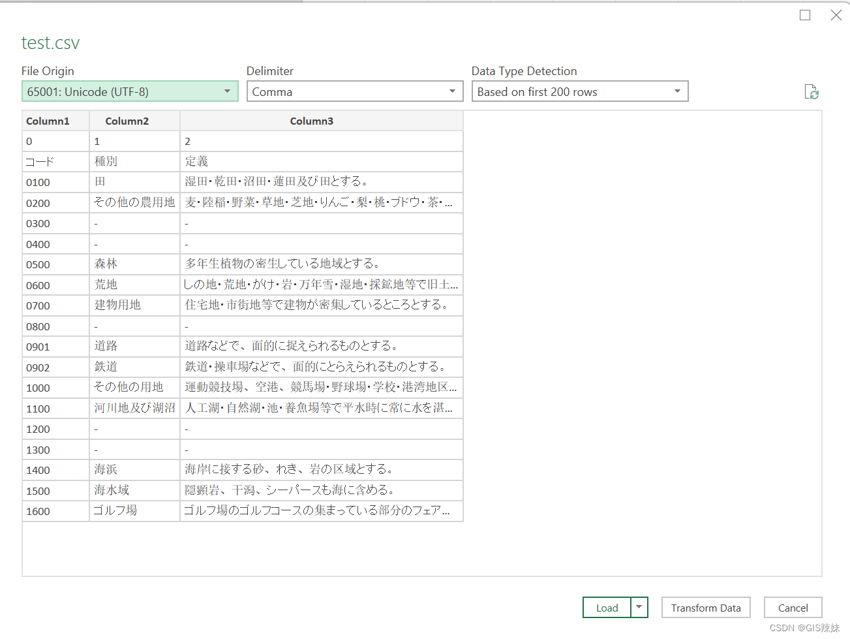Click the cell with code 1500
This screenshot has width=850, height=639.
[x=55, y=491]
